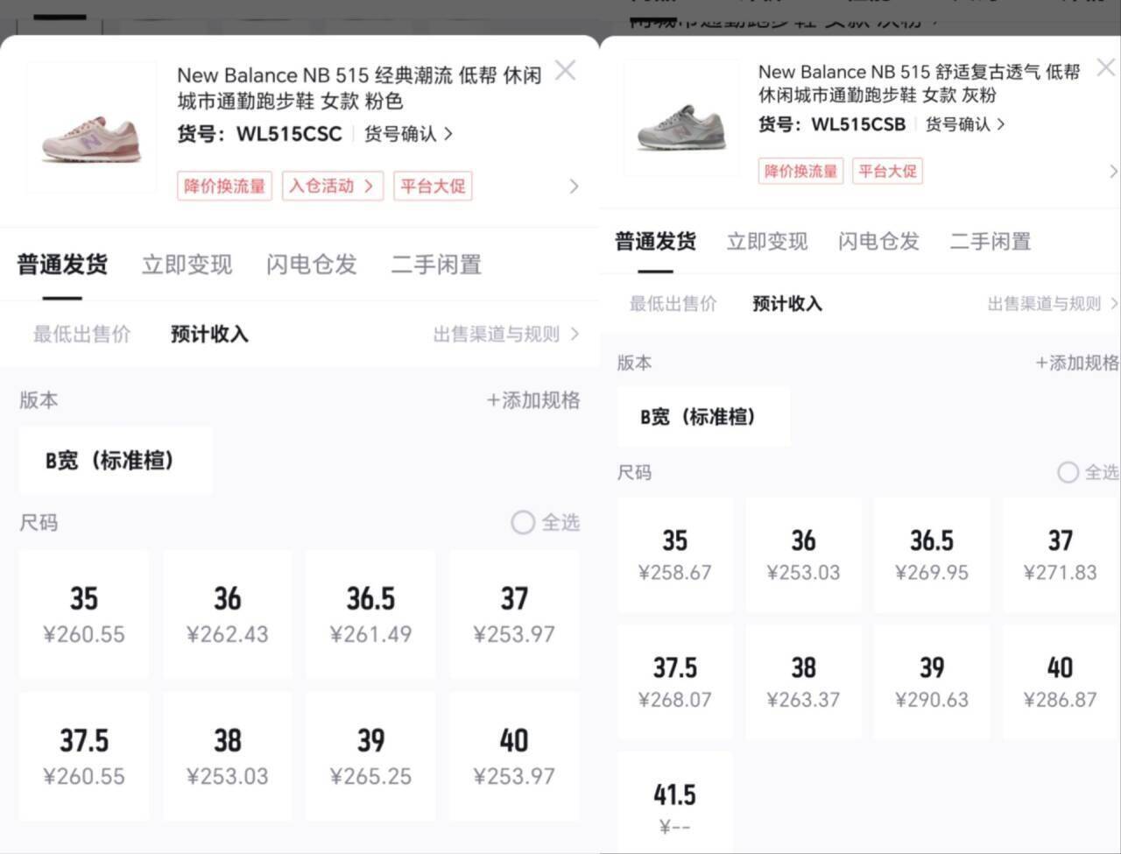Click 货号确认 next to WL515CSC

point(408,134)
